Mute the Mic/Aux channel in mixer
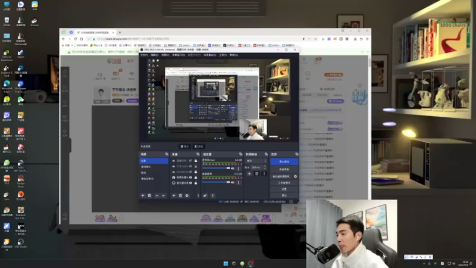Image resolution: width=476 pixels, height=268 pixels. (233, 168)
